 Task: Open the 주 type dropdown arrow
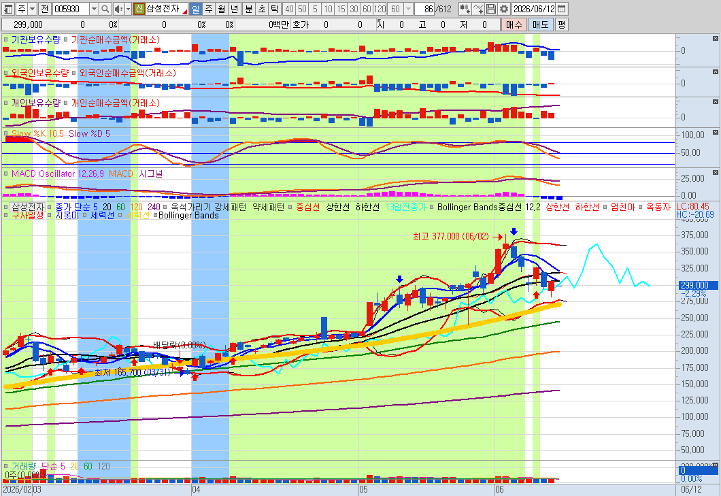tap(32, 9)
